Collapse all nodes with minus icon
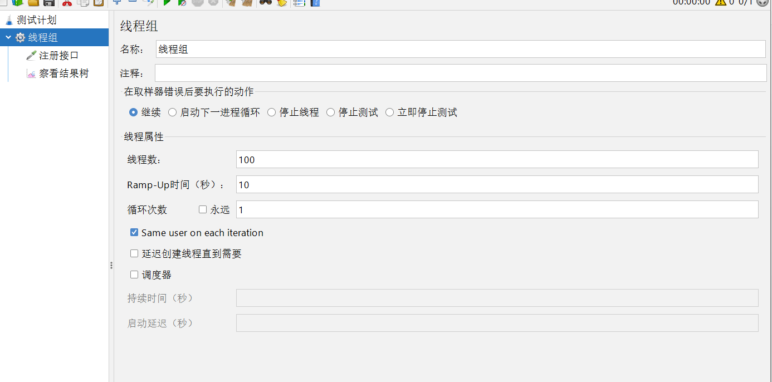Screen dimensions: 772x382 [x=133, y=2]
